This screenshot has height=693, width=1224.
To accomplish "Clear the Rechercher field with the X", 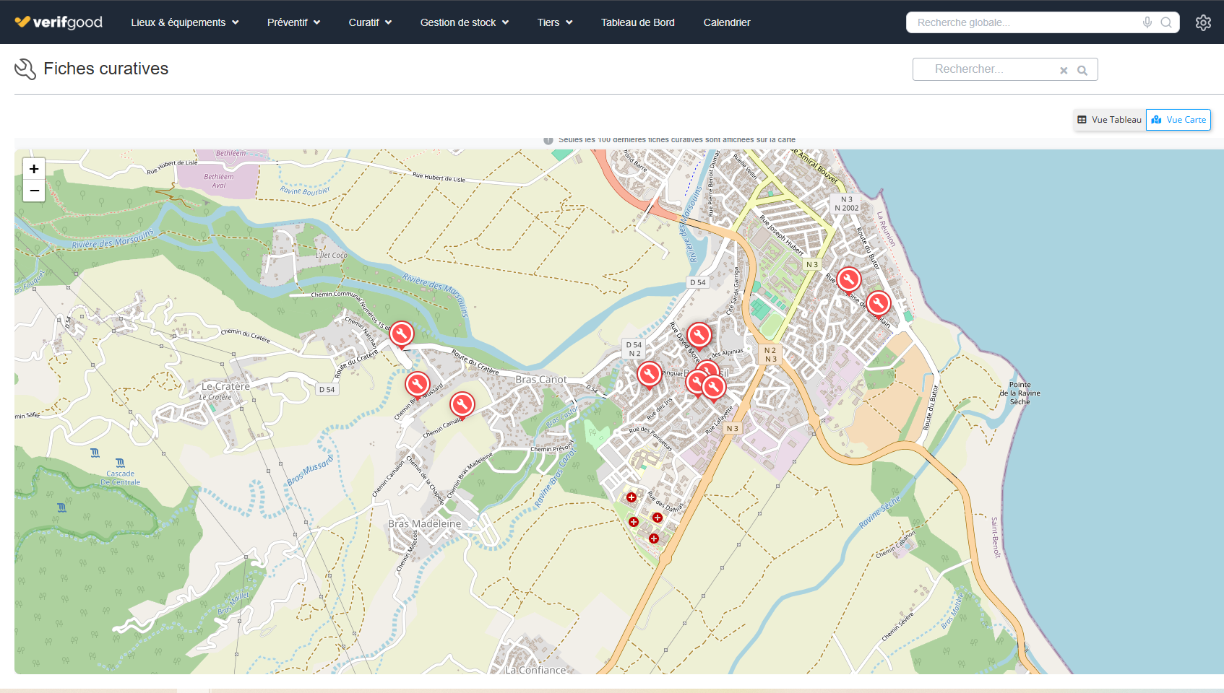I will click(x=1064, y=70).
